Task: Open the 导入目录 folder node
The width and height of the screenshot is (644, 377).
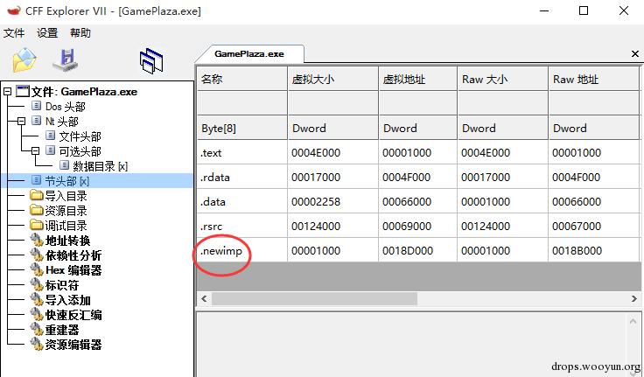Action: click(x=66, y=196)
